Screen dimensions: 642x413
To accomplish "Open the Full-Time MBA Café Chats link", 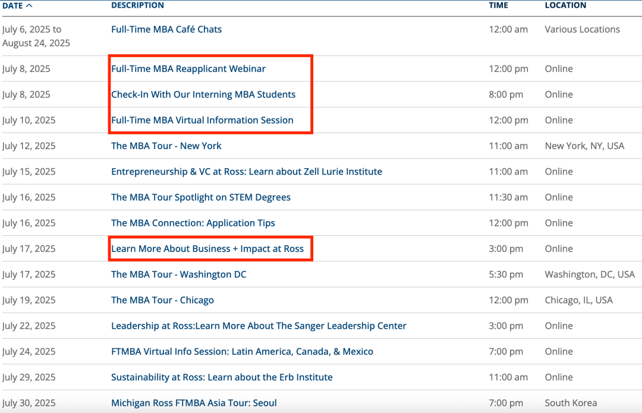I will (166, 30).
